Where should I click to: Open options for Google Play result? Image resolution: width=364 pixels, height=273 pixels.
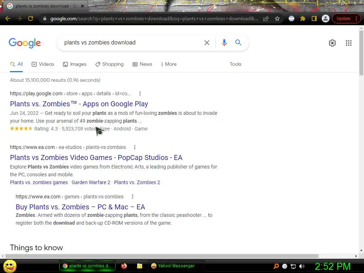pos(140,93)
